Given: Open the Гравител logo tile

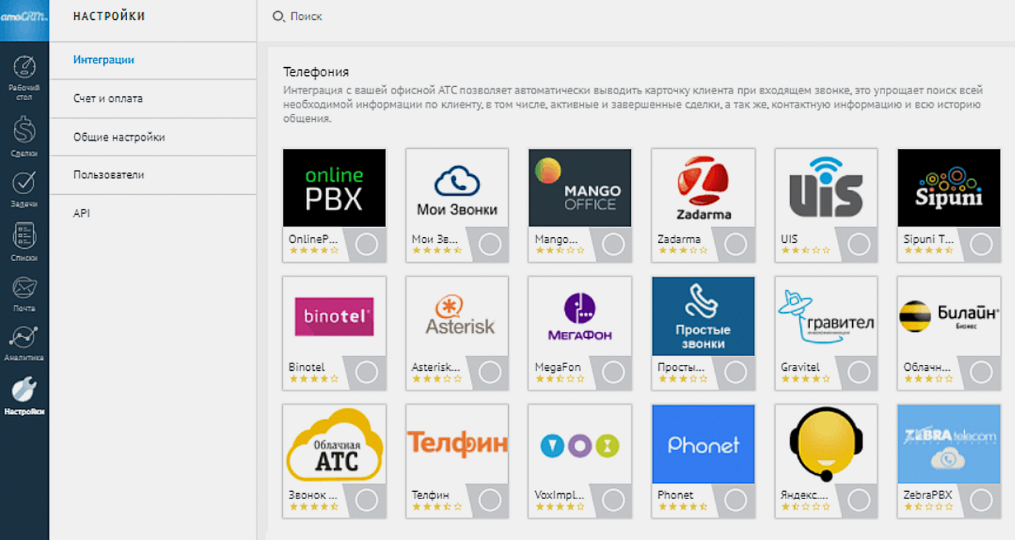Looking at the screenshot, I should click(x=826, y=316).
